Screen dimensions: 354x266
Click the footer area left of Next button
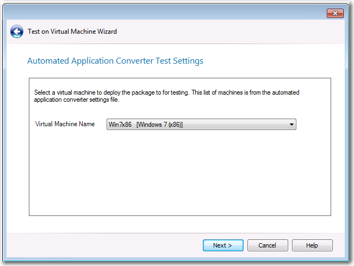coord(104,245)
